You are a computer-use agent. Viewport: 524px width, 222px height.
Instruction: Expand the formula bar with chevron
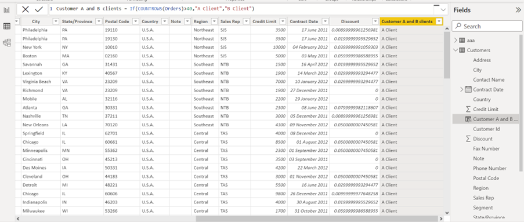coord(443,10)
